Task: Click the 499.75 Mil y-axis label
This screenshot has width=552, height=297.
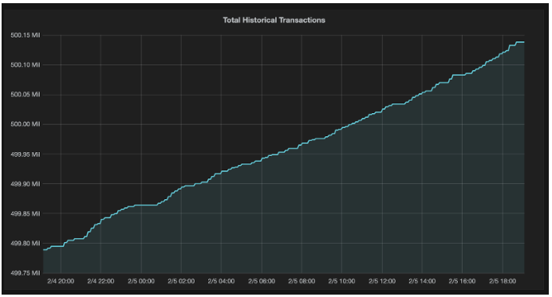Action: pyautogui.click(x=26, y=273)
